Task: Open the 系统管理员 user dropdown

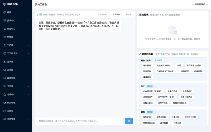Action: click(200, 4)
